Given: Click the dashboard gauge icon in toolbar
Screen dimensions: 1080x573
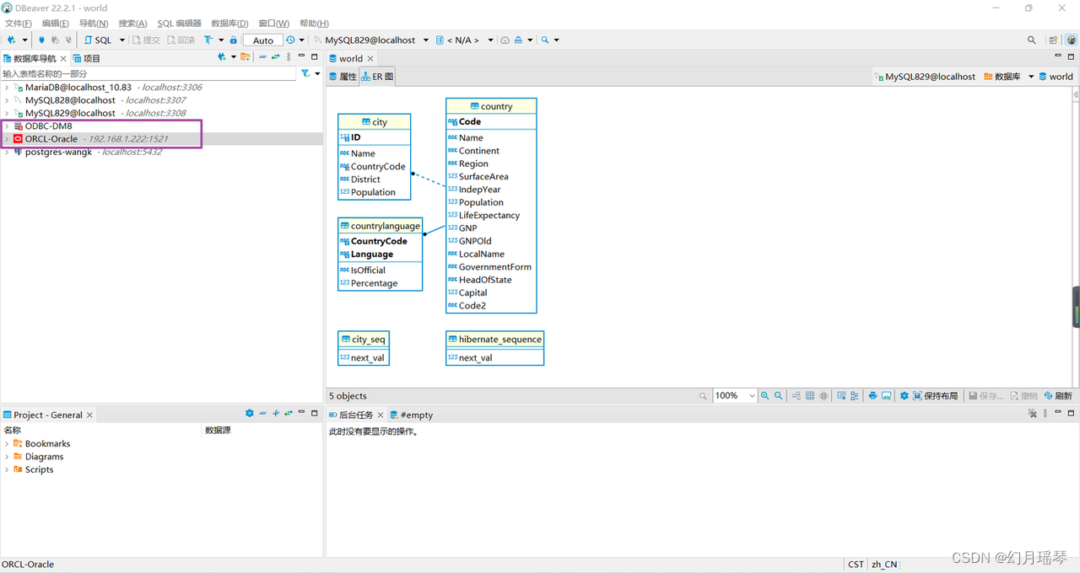Looking at the screenshot, I should (505, 40).
